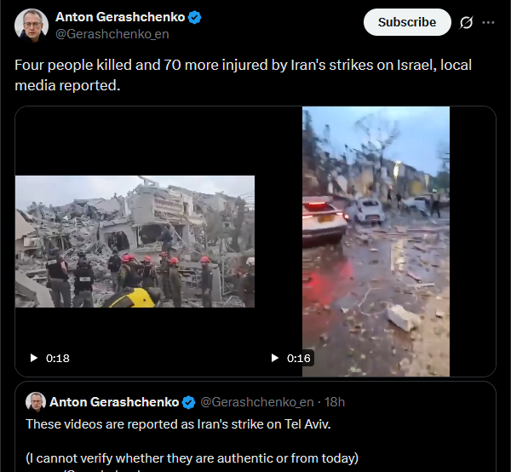The height and width of the screenshot is (472, 511).
Task: Open the quoted tweet author name
Action: [x=114, y=402]
